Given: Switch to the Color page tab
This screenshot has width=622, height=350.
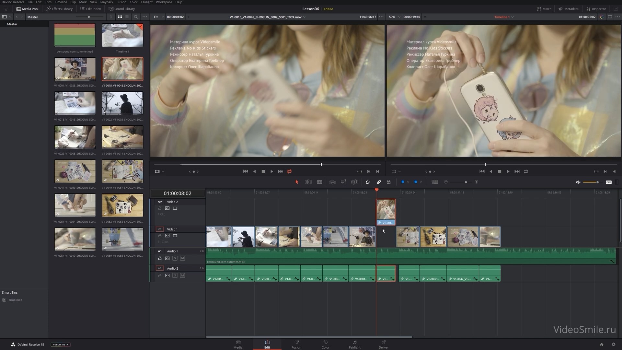Looking at the screenshot, I should [325, 344].
